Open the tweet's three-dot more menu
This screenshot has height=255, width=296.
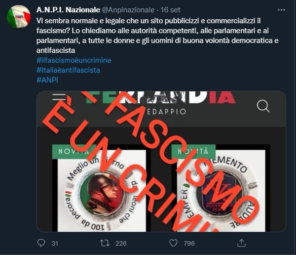pos(281,10)
